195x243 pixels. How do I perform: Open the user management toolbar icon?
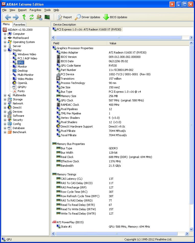(39, 17)
